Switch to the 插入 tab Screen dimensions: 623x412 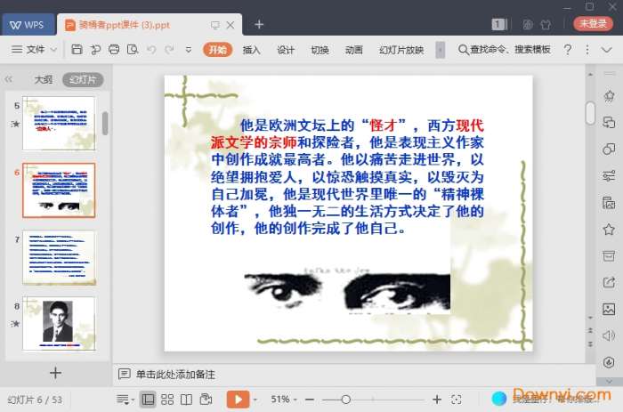pos(252,50)
